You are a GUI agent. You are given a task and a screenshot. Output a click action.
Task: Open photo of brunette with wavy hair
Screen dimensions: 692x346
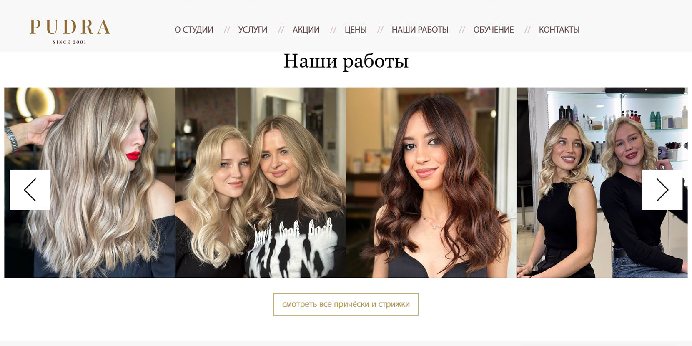[431, 183]
